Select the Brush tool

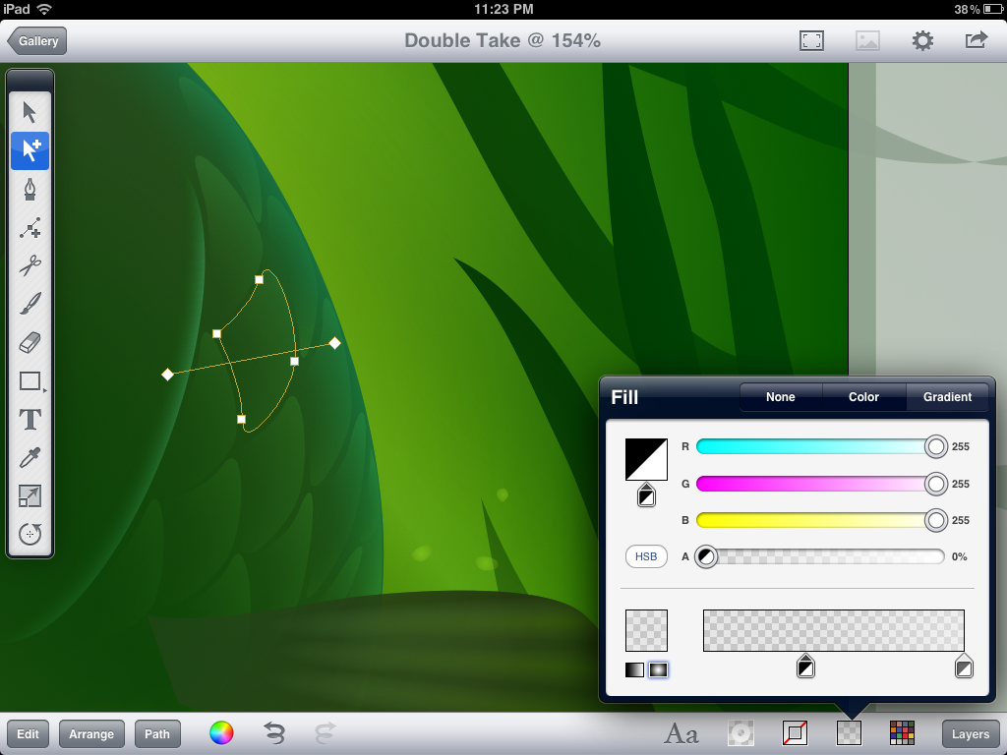tap(30, 304)
